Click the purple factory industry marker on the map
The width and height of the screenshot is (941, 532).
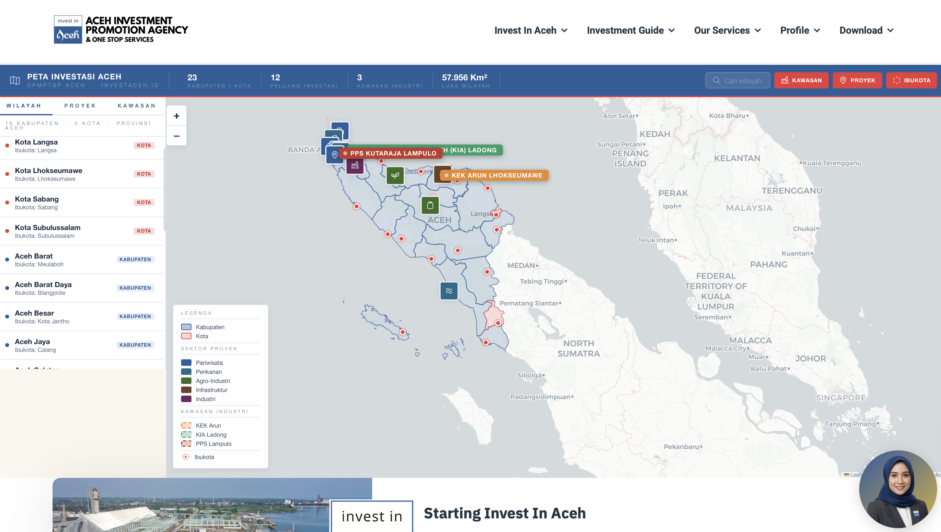355,166
